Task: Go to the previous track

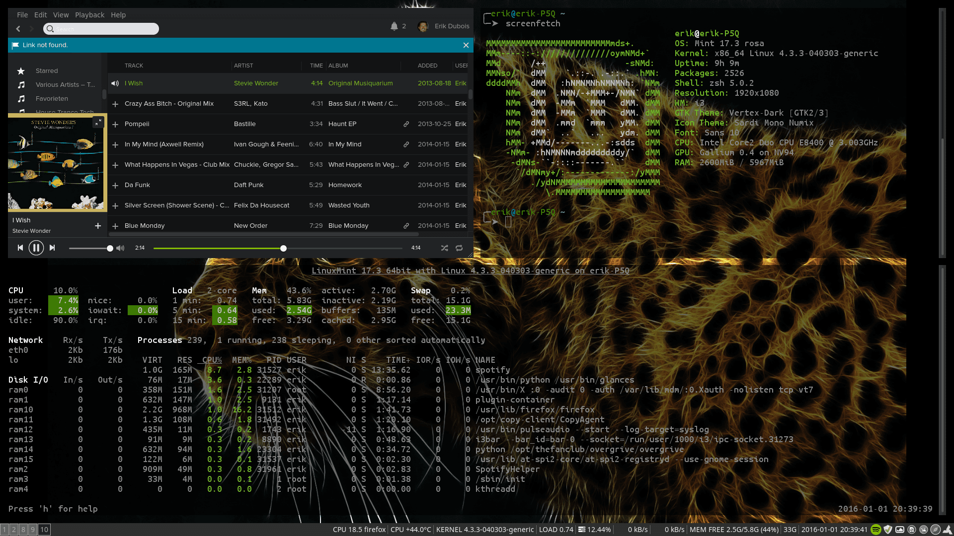Action: tap(20, 248)
